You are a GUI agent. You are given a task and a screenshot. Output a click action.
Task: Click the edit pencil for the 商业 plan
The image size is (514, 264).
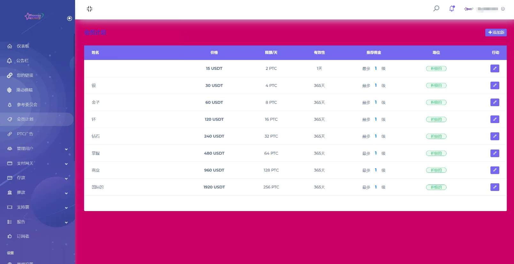pos(495,170)
